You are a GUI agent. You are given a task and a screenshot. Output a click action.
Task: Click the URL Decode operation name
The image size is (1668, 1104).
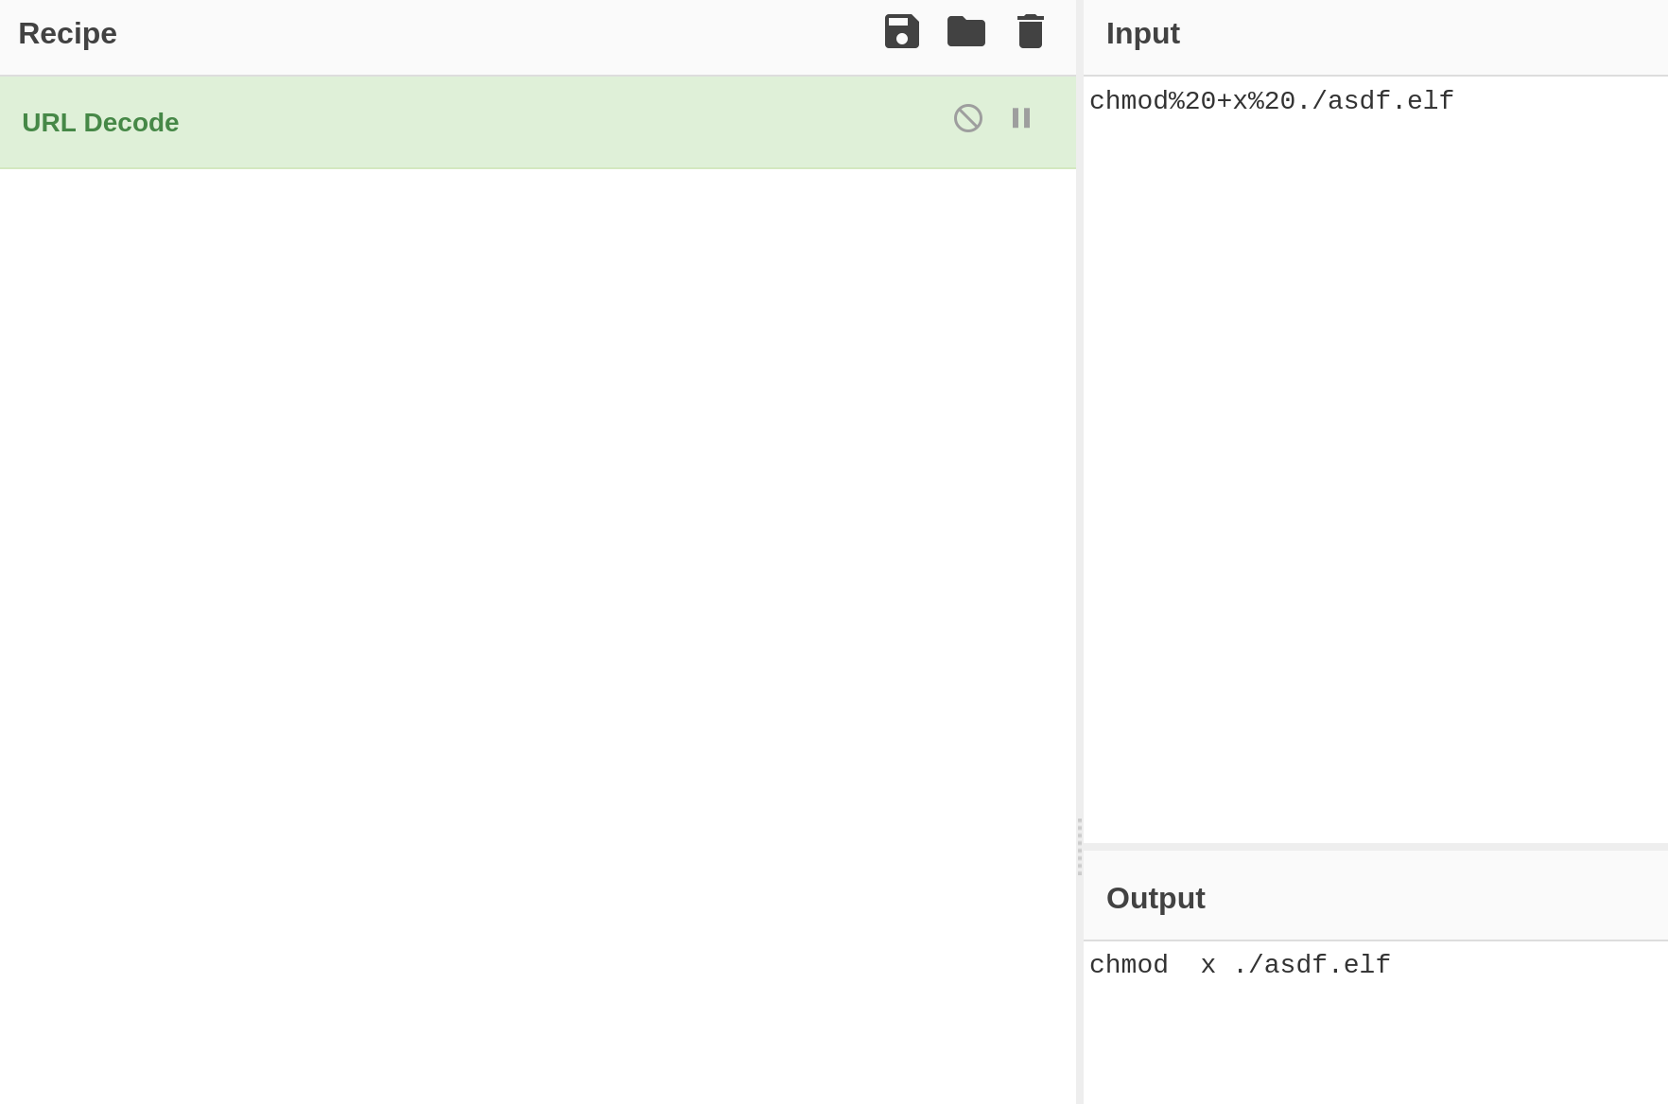[x=100, y=122]
